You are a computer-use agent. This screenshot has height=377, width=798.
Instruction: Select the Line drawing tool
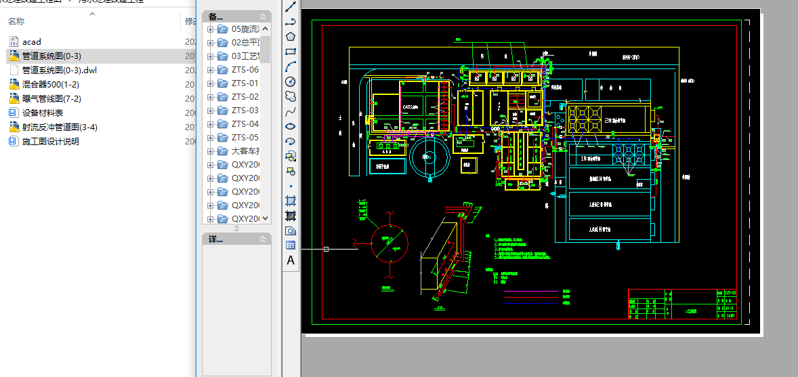pos(291,7)
